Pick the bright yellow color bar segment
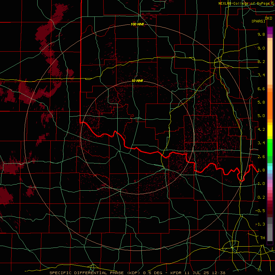275x275 pixels. click(x=270, y=131)
